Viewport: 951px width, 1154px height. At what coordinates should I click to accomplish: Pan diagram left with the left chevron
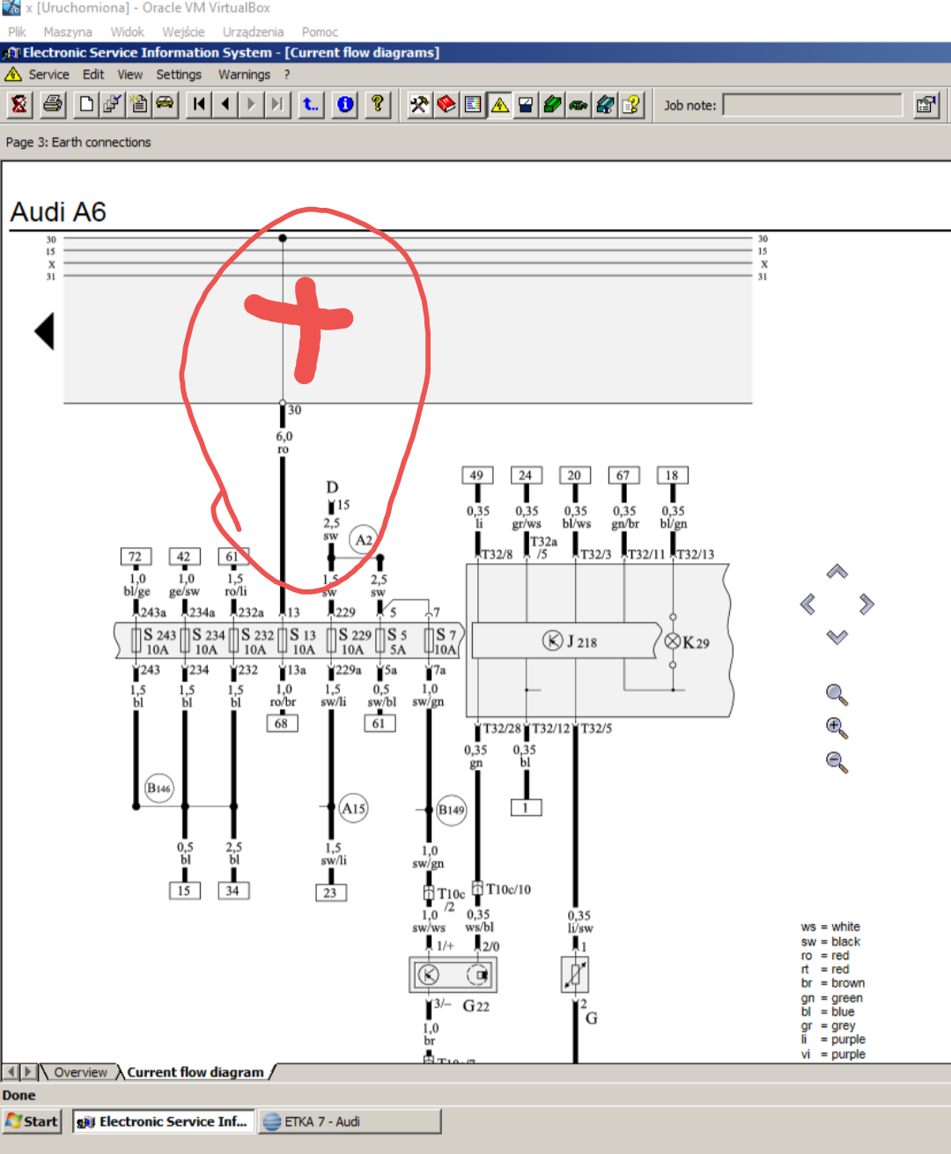807,603
